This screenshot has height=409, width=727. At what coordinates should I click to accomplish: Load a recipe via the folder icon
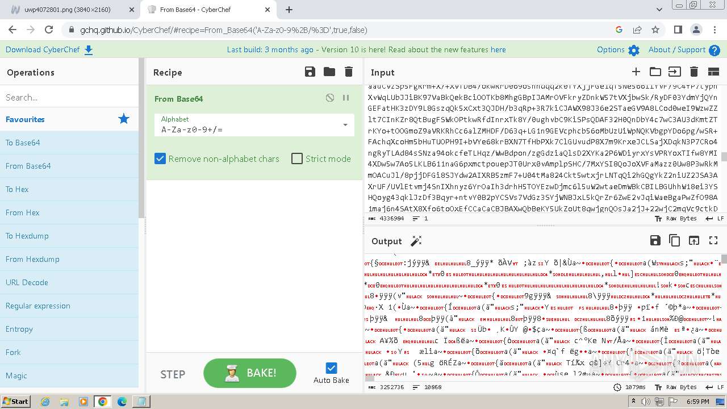click(329, 72)
